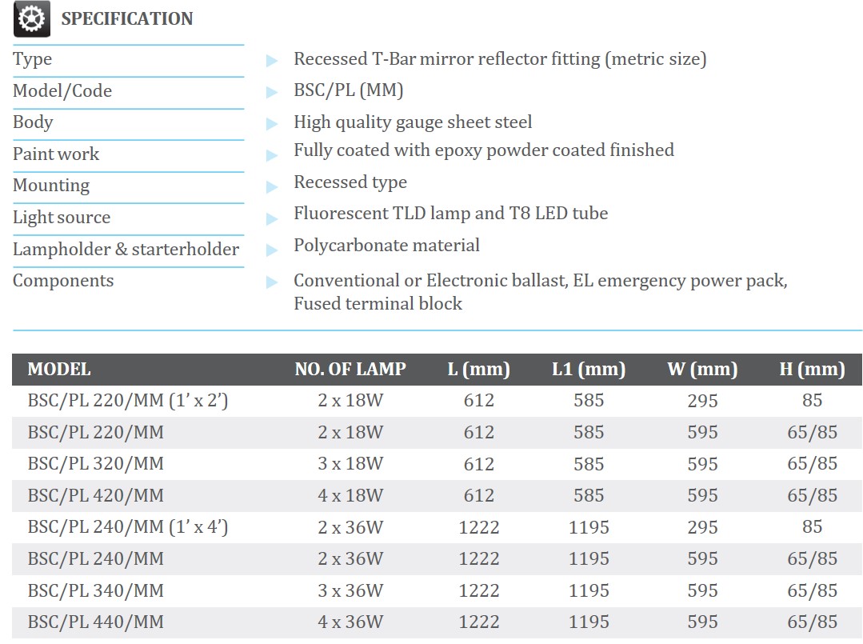This screenshot has width=863, height=644.
Task: Click the BSC/PL 440/MM model name
Action: pos(96,622)
